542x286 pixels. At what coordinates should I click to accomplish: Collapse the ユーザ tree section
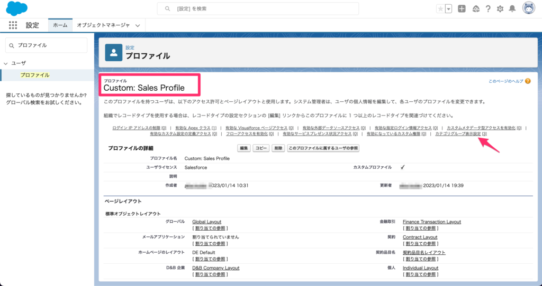tap(5, 63)
